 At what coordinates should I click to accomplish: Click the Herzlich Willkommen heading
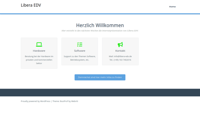click(x=100, y=25)
